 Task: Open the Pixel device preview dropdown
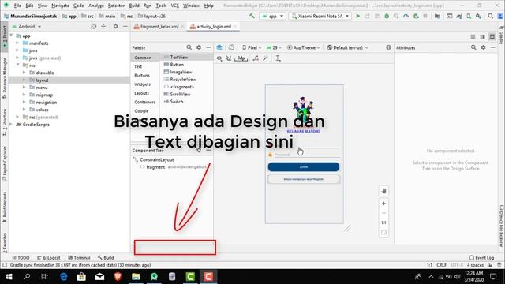(x=252, y=47)
